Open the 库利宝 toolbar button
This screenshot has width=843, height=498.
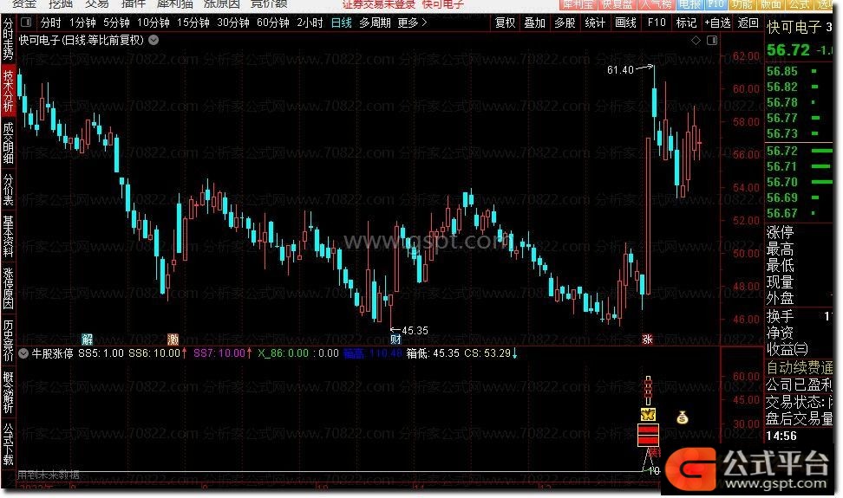(x=578, y=4)
